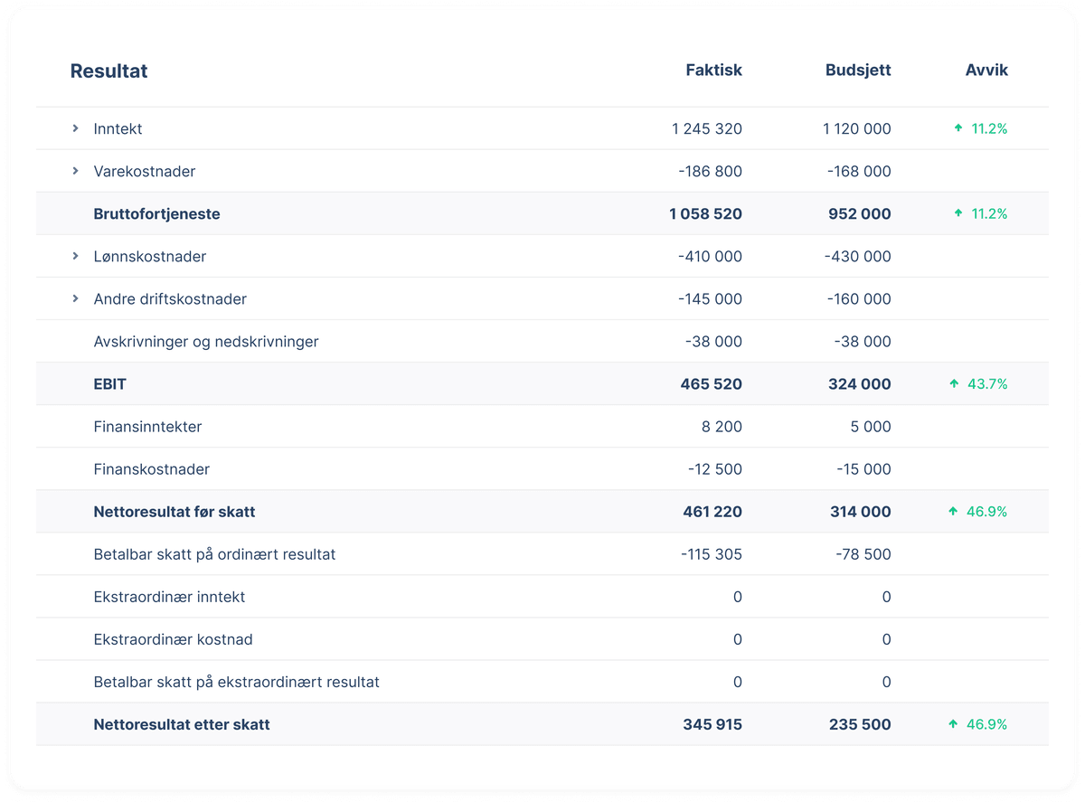The width and height of the screenshot is (1085, 802).
Task: Expand the Lønnskostnader row chevron
Action: pyautogui.click(x=76, y=256)
